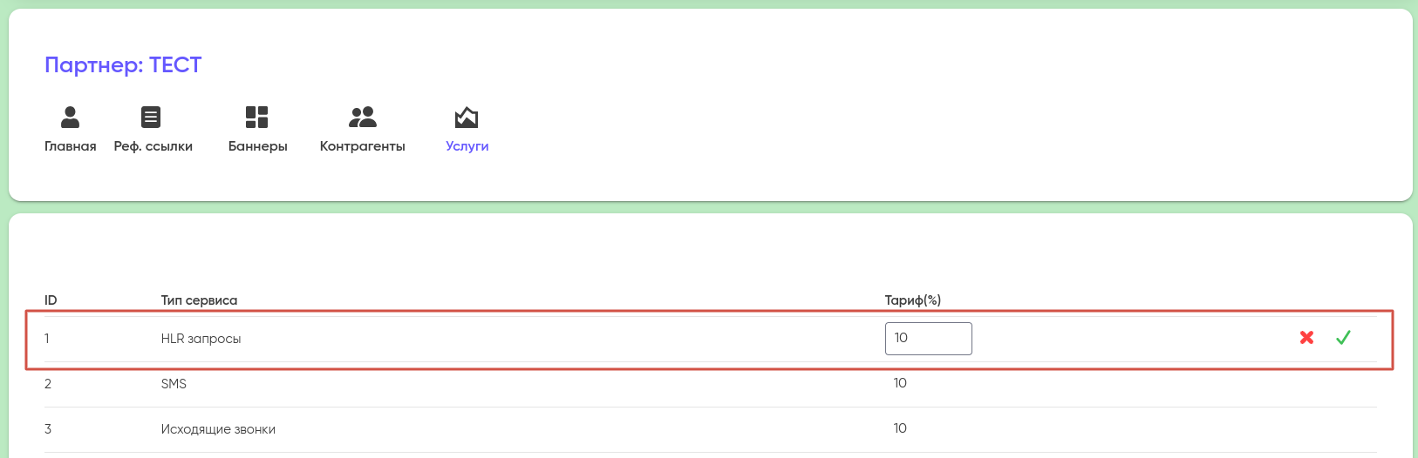The height and width of the screenshot is (458, 1418).
Task: Cancel editing with the red X icon
Action: tap(1306, 338)
